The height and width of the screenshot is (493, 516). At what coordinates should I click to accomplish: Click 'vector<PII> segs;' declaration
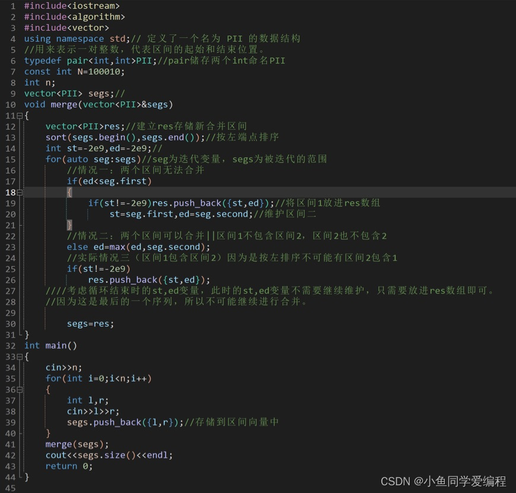click(x=69, y=94)
